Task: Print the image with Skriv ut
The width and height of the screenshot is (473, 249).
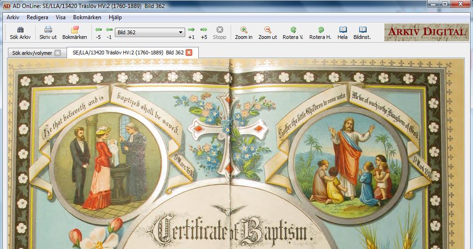Action: [48, 33]
